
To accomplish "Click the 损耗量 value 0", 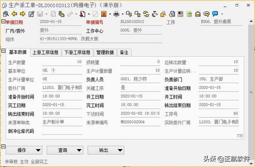I will click(140, 62).
